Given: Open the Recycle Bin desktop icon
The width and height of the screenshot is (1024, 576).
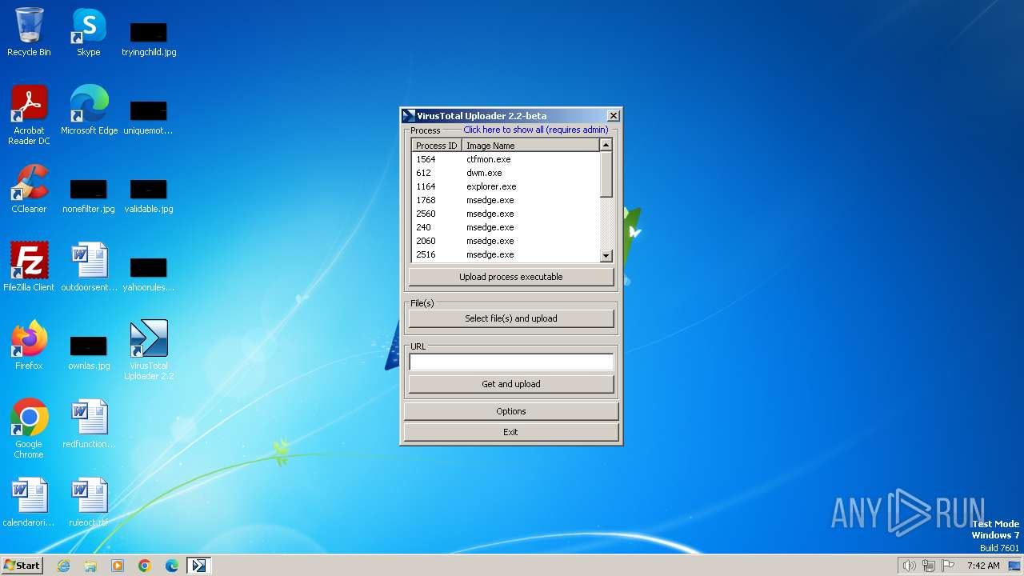Looking at the screenshot, I should [29, 32].
